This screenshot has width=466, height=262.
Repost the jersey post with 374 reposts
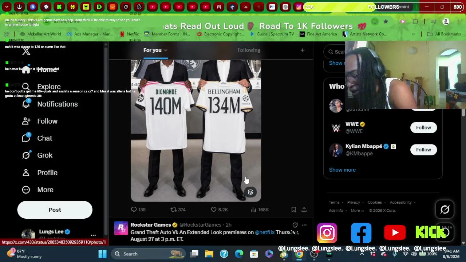pos(178,210)
